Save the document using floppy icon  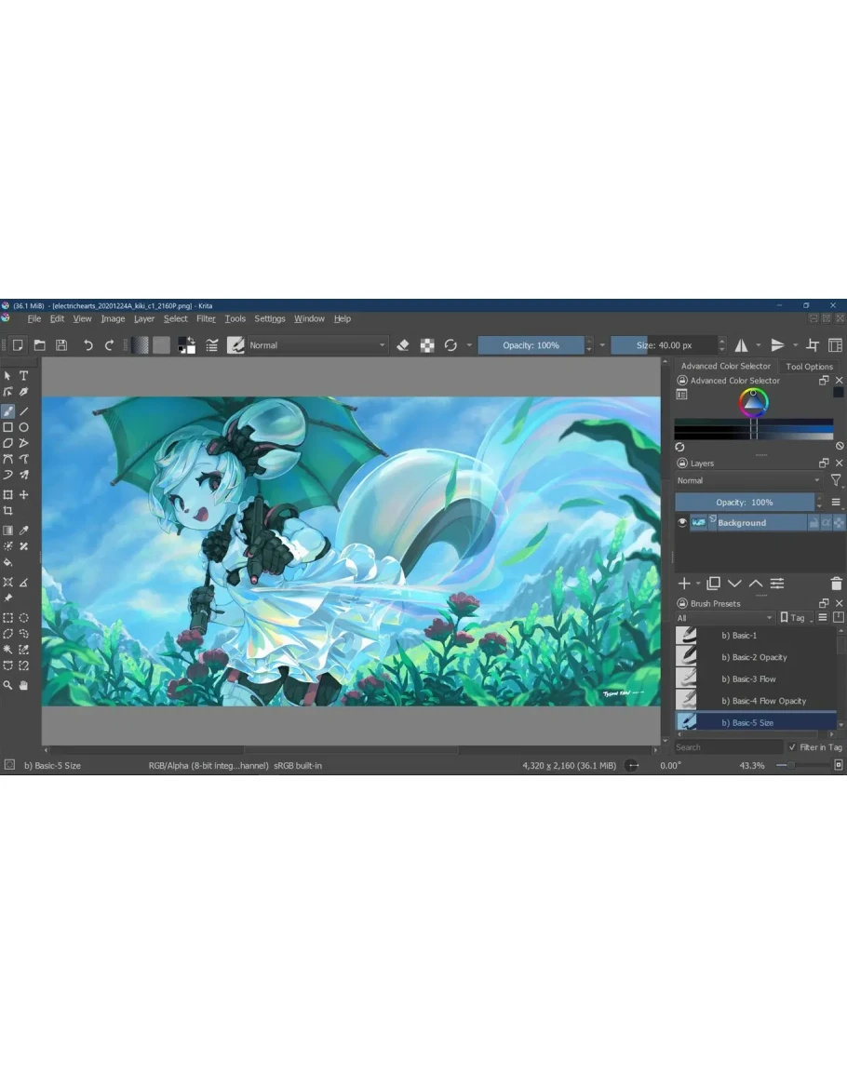(61, 345)
